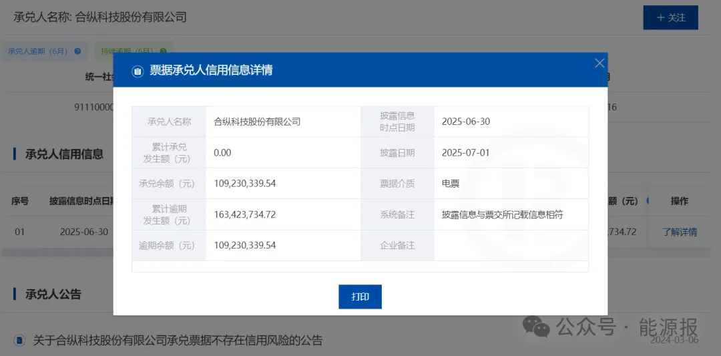Screen dimensions: 721x356
Task: Open announcement about 承兑票据不存在信用风险
Action: click(x=178, y=341)
